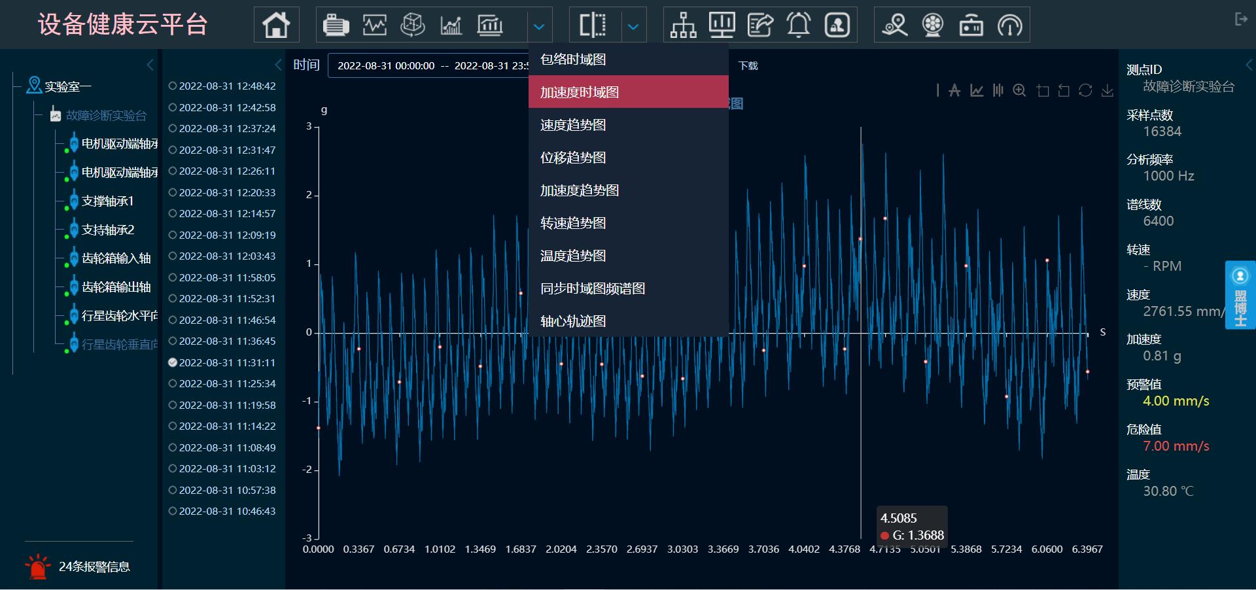Click the logout icon at top right
The height and width of the screenshot is (590, 1256).
[x=1240, y=20]
